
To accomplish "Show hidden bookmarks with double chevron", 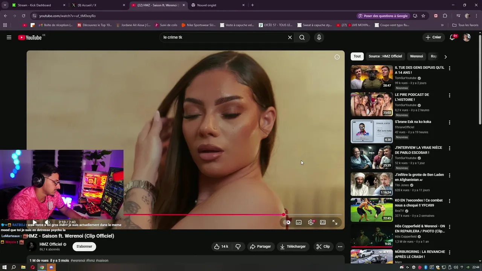I will (442, 25).
